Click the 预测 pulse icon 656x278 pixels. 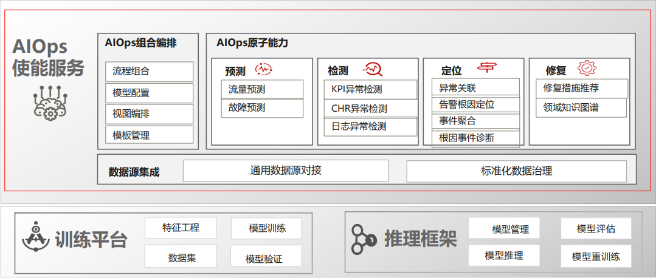coord(264,69)
